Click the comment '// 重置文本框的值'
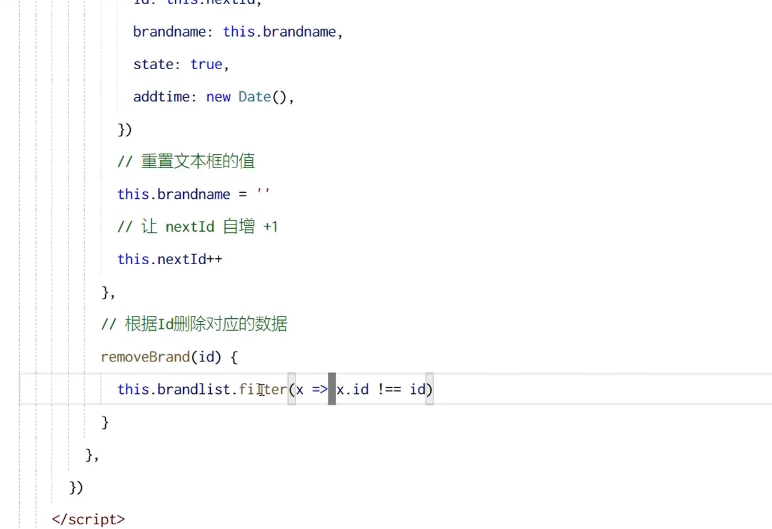Image resolution: width=772 pixels, height=529 pixels. (x=186, y=162)
